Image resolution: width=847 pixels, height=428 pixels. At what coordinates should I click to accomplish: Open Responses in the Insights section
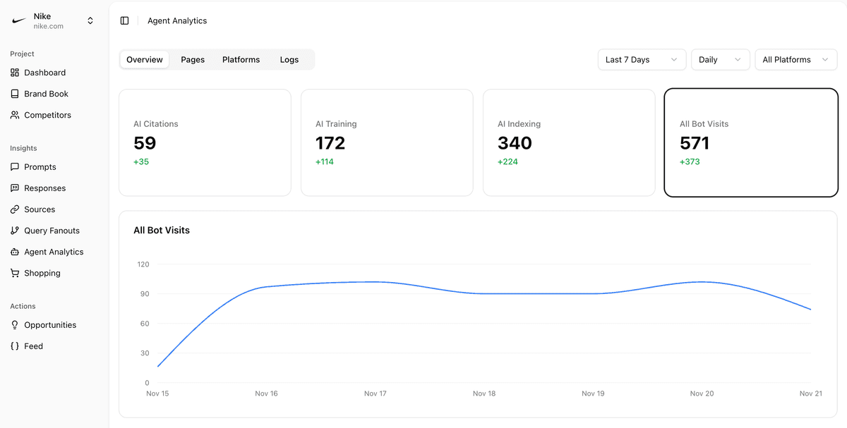(x=45, y=188)
